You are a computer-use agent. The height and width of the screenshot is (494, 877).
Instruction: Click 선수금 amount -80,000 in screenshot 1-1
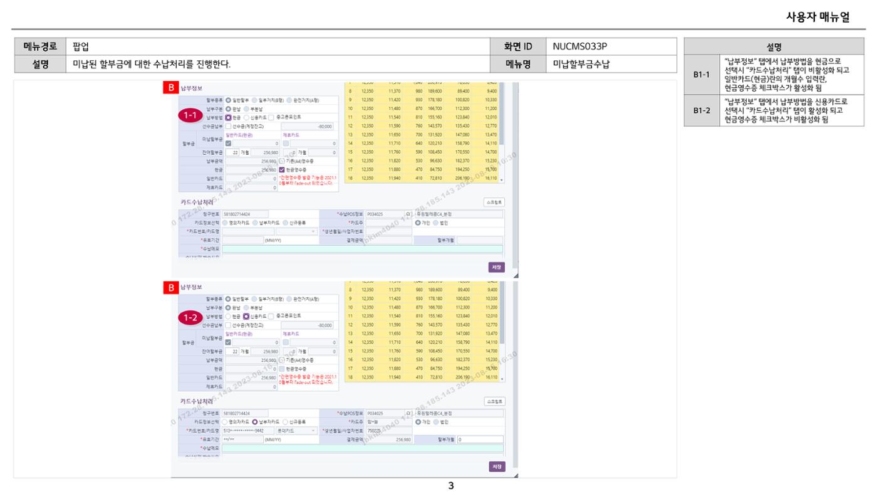click(307, 127)
